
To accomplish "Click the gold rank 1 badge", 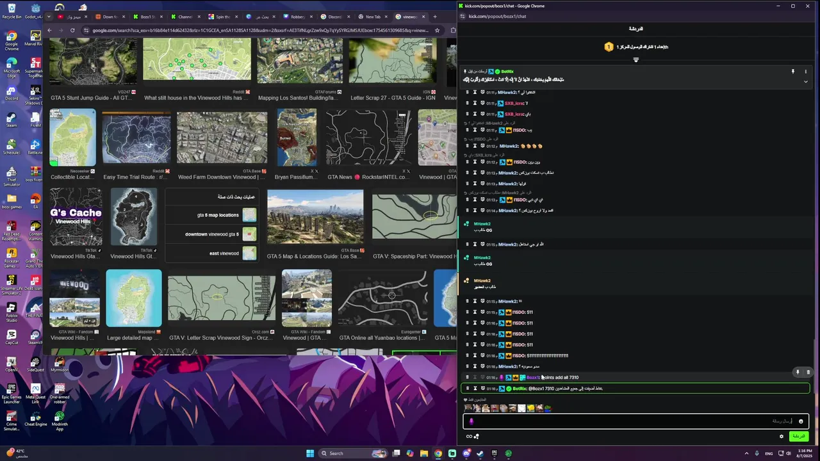I will (609, 47).
